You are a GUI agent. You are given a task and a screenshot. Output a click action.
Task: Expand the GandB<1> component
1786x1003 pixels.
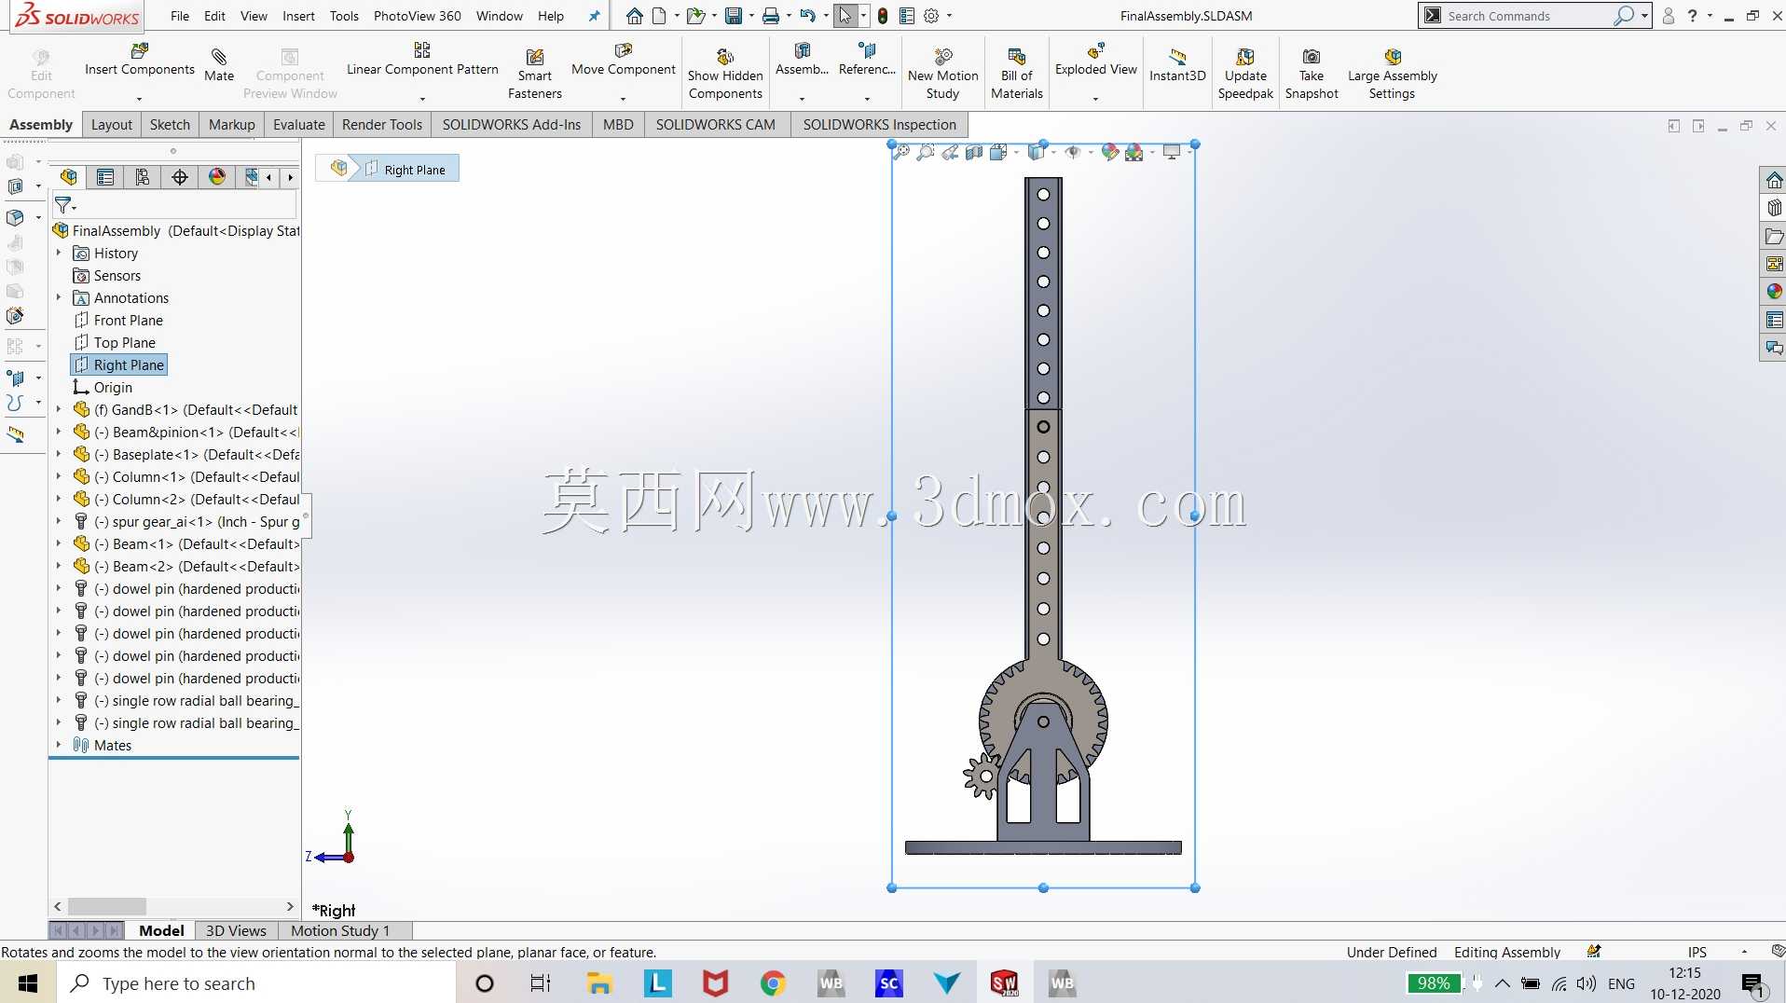pyautogui.click(x=59, y=409)
